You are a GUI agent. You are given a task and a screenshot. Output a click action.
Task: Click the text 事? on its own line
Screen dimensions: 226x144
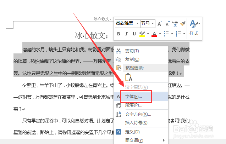(x=18, y=109)
